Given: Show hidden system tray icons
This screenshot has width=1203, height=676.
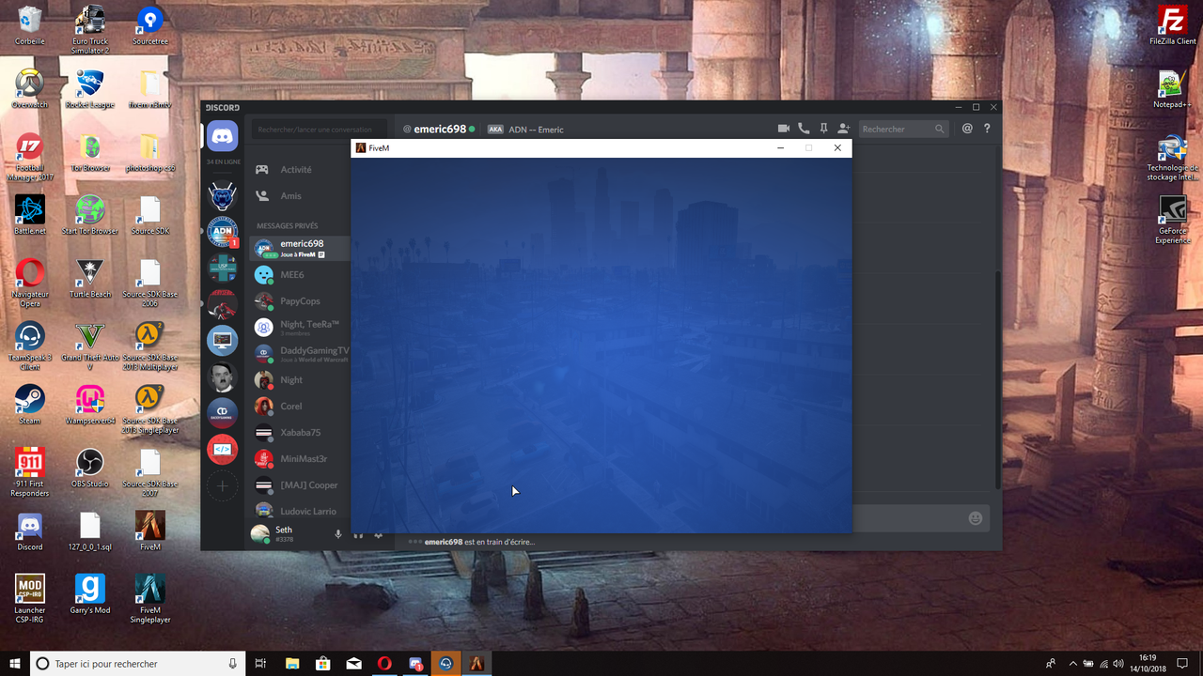Looking at the screenshot, I should pos(1073,664).
